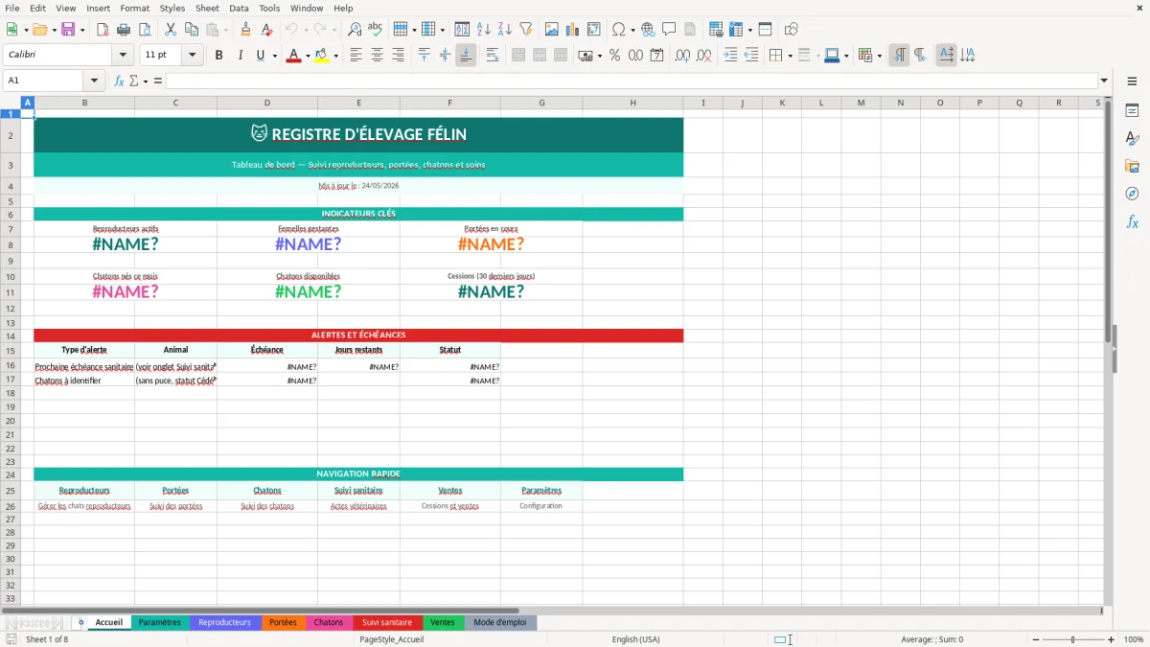Toggle Wrap Text
The height and width of the screenshot is (647, 1150).
tap(493, 56)
